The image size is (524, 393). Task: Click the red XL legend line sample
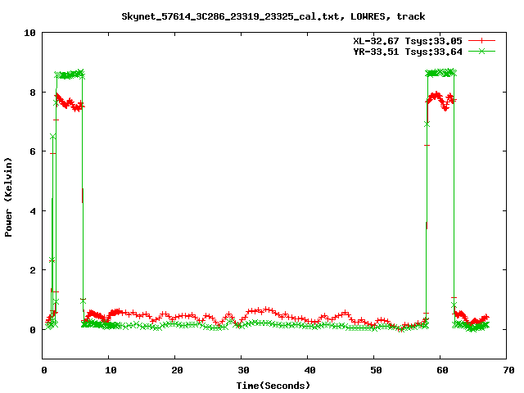[481, 41]
